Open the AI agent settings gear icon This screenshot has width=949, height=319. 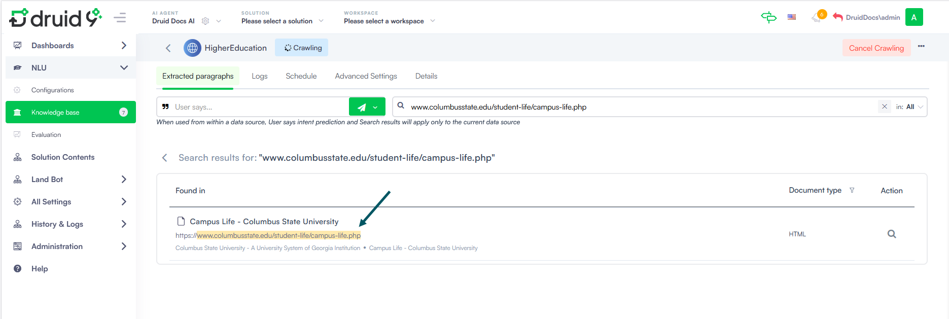(205, 21)
